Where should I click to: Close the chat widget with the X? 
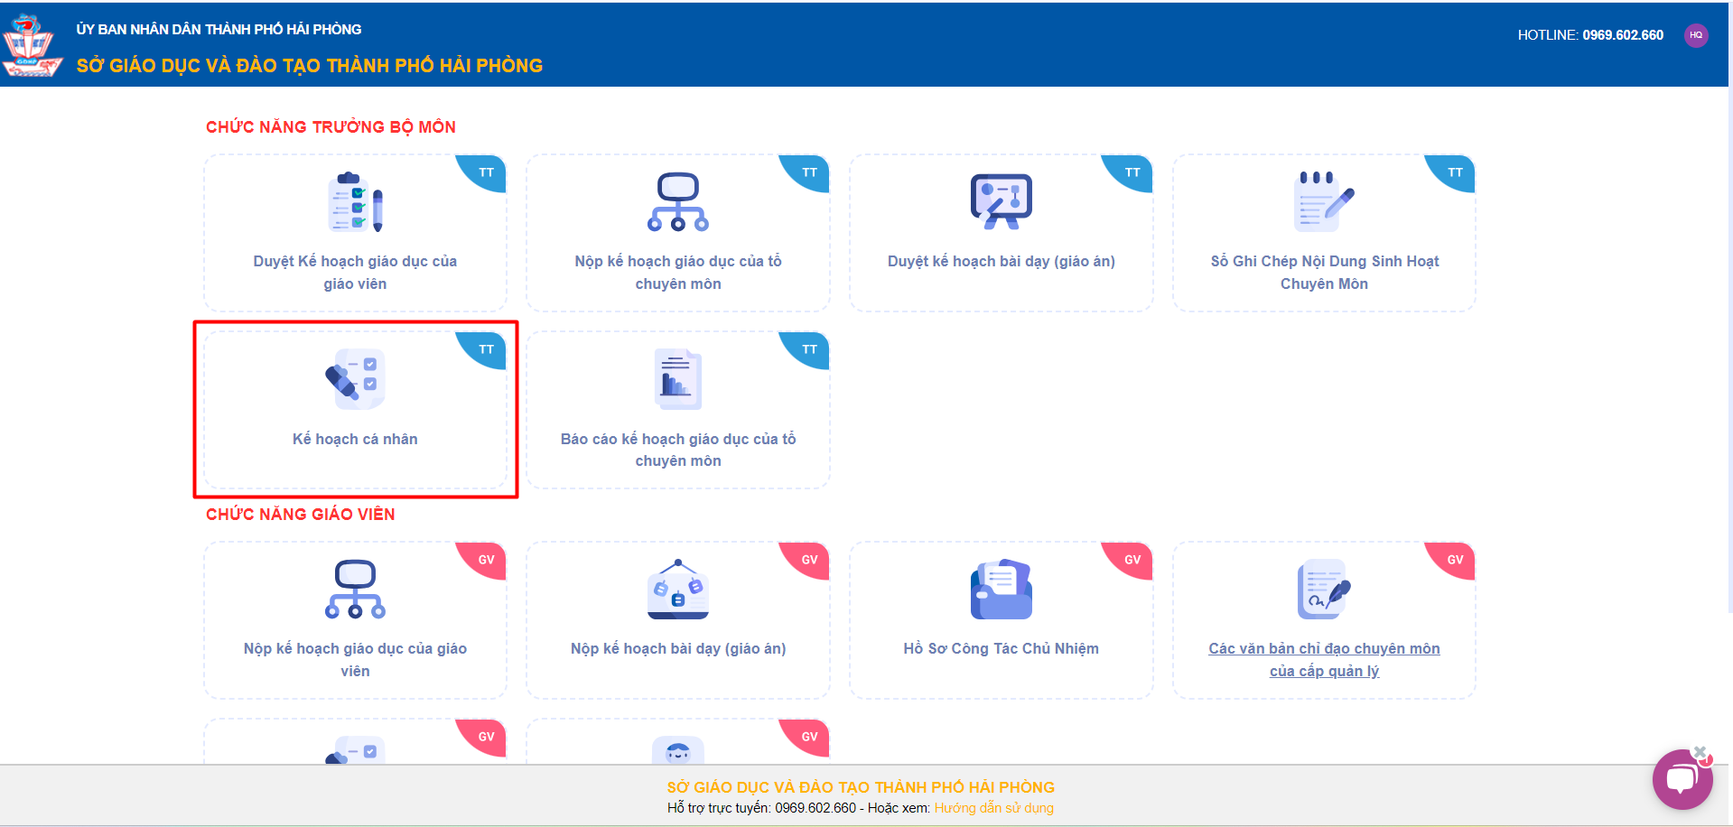1700,752
